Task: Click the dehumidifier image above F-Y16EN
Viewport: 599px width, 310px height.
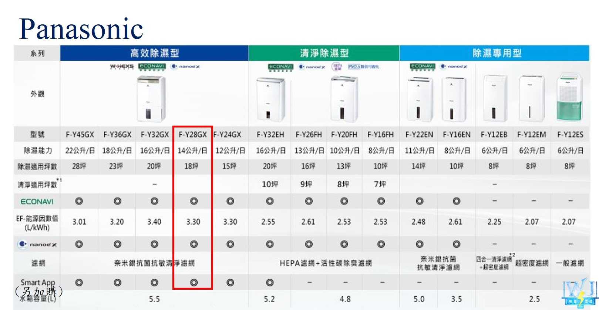Action: (454, 99)
